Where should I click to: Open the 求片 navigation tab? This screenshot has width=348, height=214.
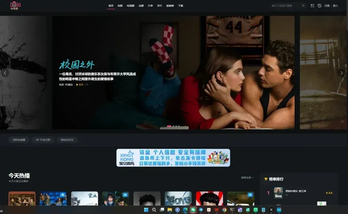[160, 6]
